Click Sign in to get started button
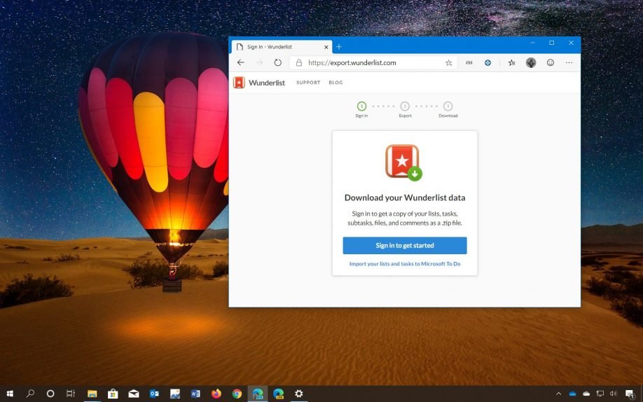 [404, 246]
